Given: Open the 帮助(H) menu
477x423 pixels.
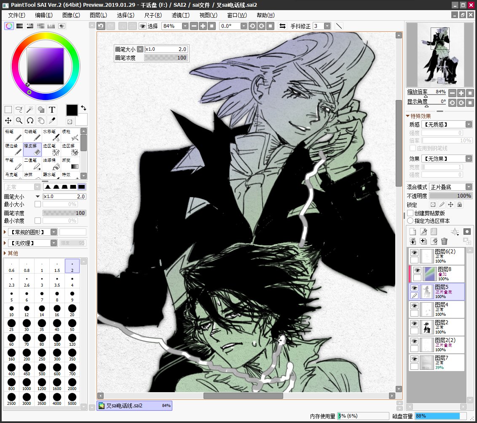Looking at the screenshot, I should tap(265, 15).
